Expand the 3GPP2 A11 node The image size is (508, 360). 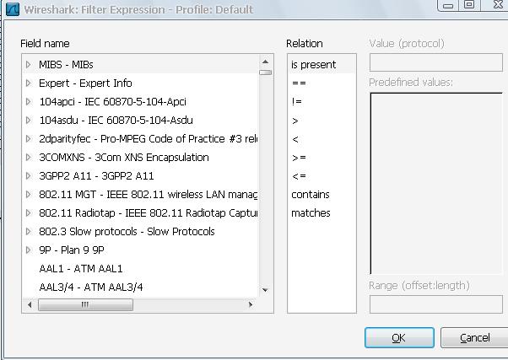[29, 176]
